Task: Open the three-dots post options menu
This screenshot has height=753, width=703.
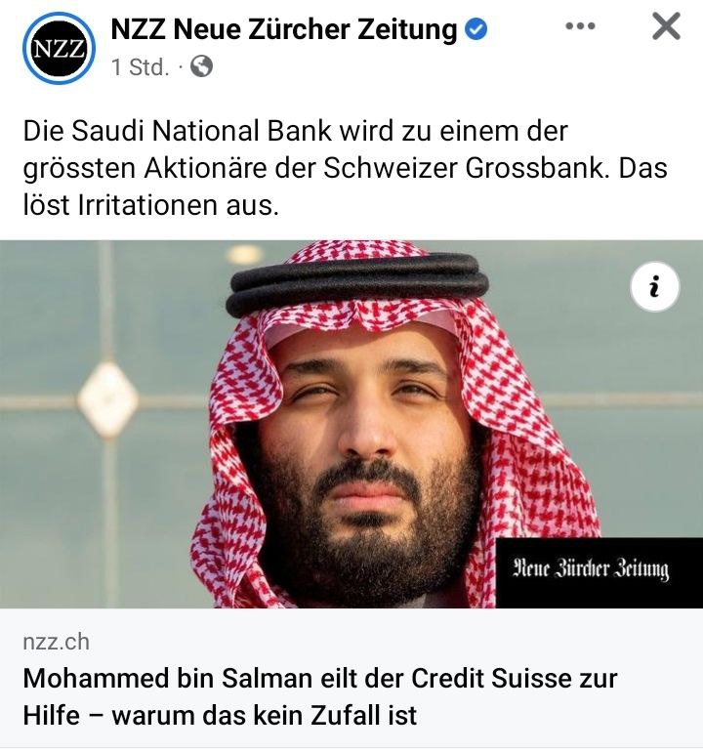Action: click(580, 26)
